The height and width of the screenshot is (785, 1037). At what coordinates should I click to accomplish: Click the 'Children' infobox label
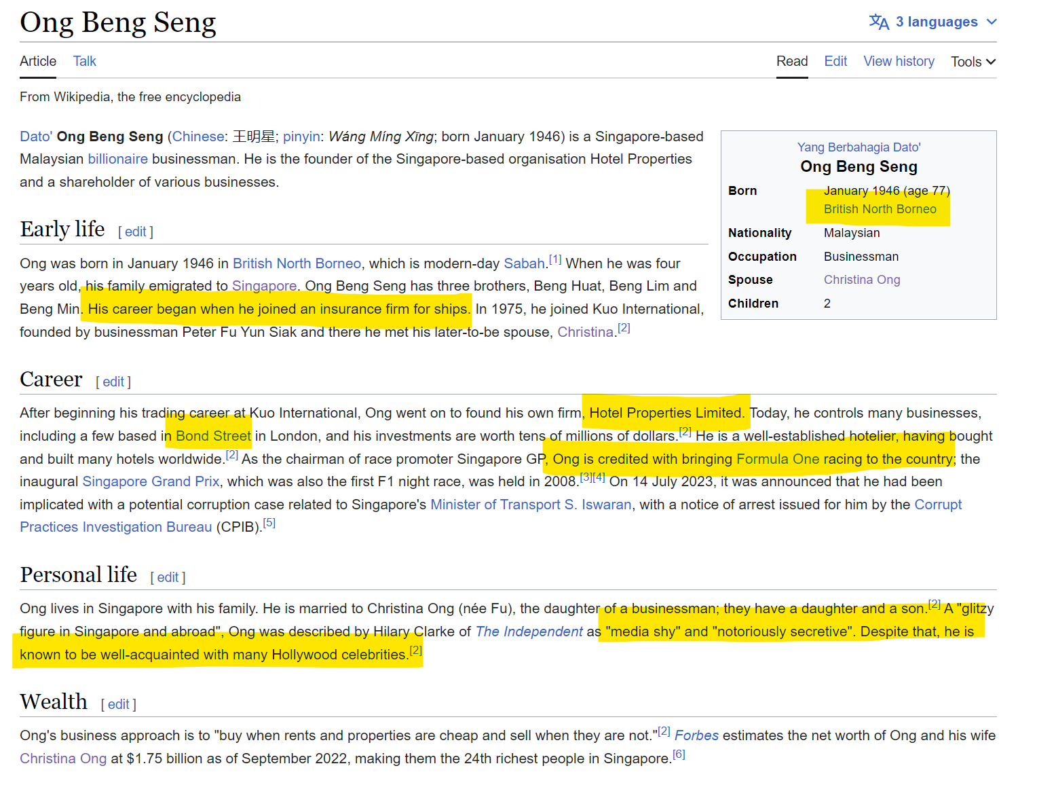pos(753,304)
